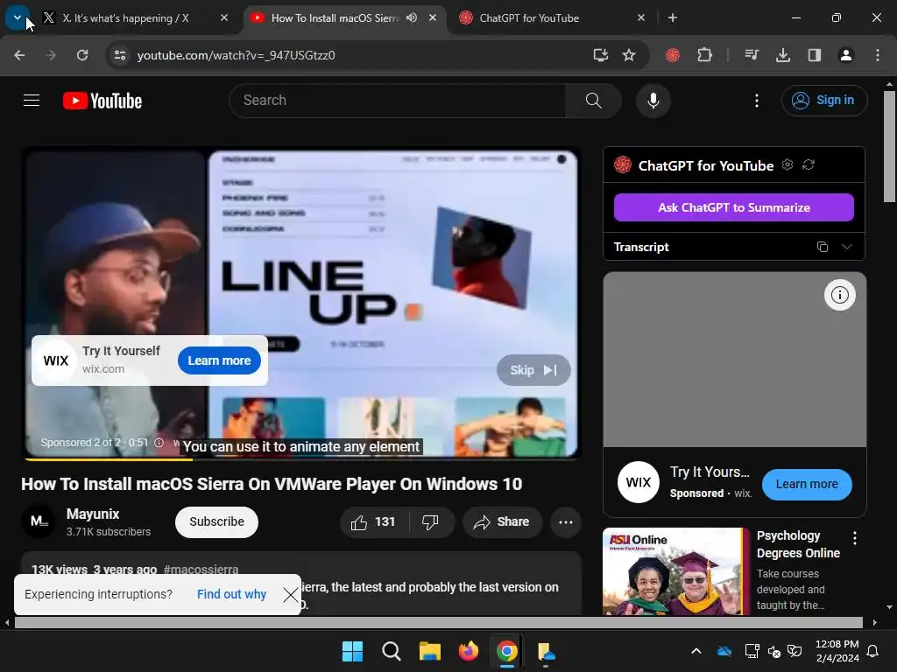Click the ad progress bar under the video

pyautogui.click(x=301, y=458)
